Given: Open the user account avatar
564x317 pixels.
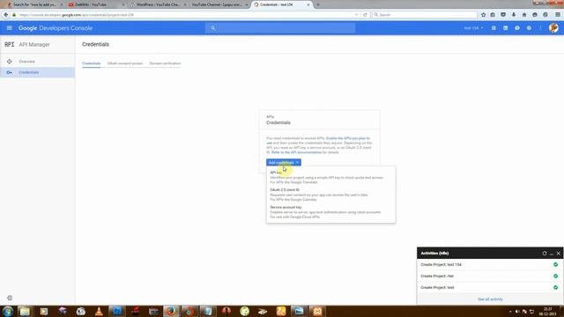Looking at the screenshot, I should 553,28.
